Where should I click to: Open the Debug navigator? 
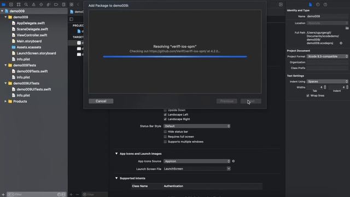pyautogui.click(x=49, y=4)
